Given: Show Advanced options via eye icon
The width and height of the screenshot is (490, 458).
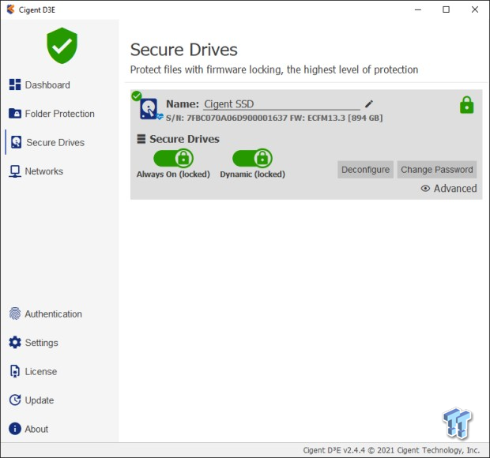Looking at the screenshot, I should (x=425, y=188).
